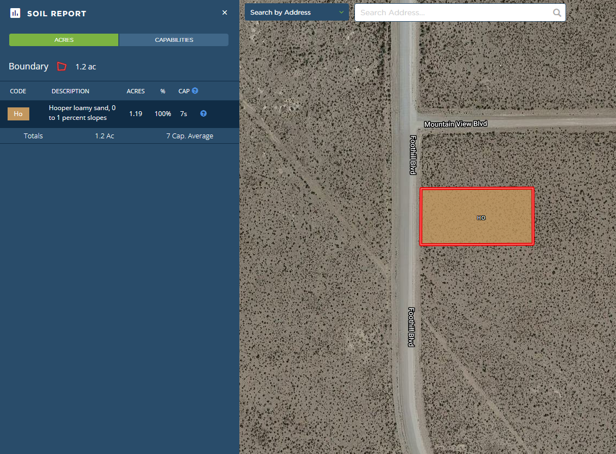Image resolution: width=616 pixels, height=454 pixels.
Task: Click the help icon in the Ho row
Action: (204, 113)
